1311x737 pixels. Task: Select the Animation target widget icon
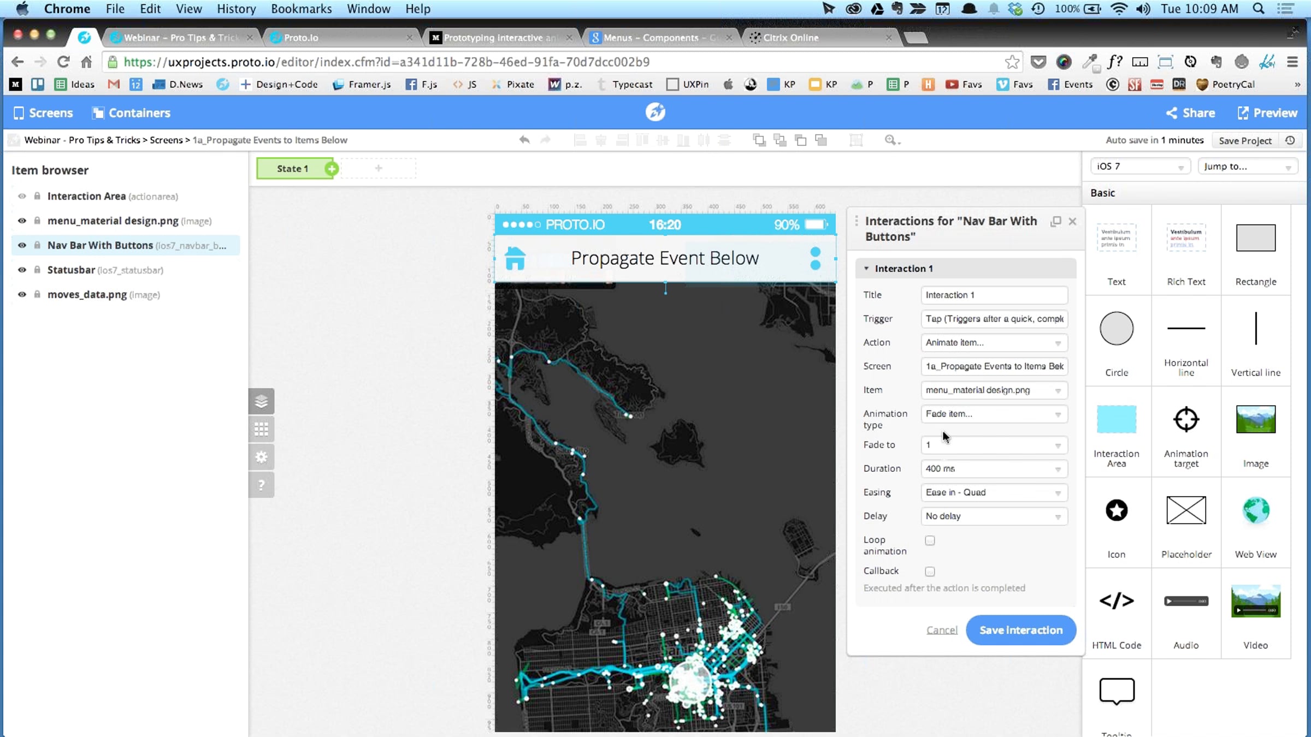(1186, 419)
